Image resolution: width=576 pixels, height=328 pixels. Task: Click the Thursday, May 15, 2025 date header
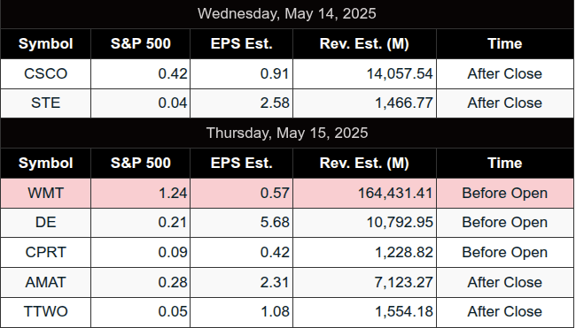(287, 133)
